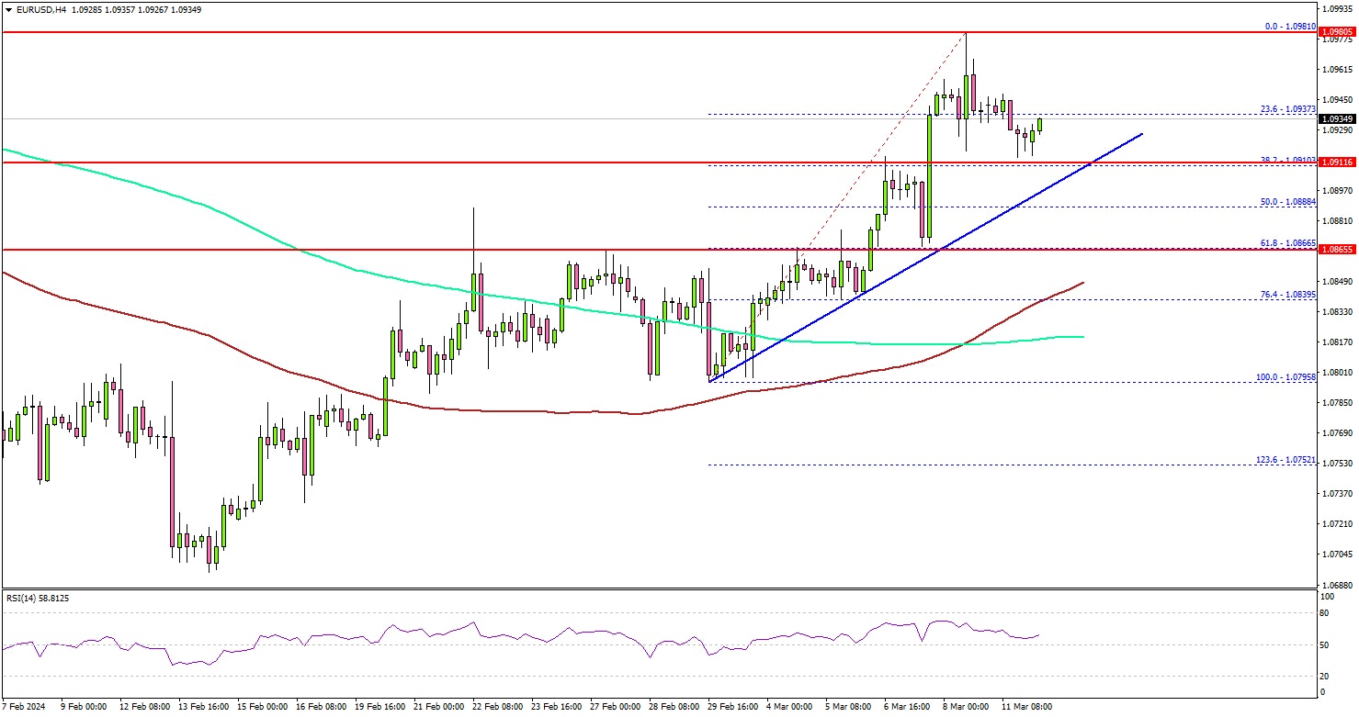Select the Fibonacci 23.6 - 1.09373 level label

coord(1286,109)
